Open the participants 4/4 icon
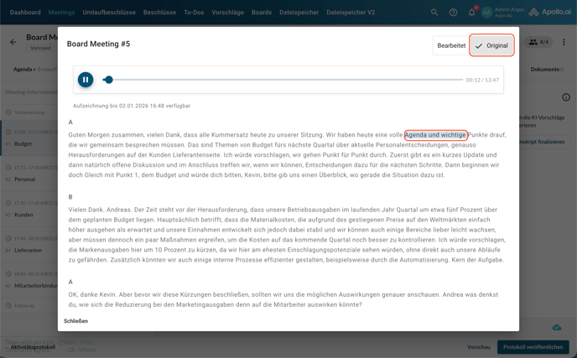The image size is (577, 358). 538,42
